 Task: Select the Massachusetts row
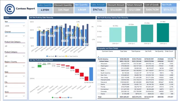(136, 80)
